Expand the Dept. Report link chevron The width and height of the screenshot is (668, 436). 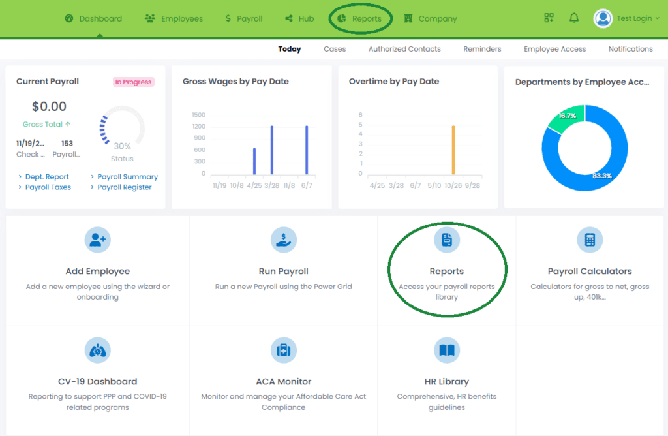coord(20,177)
